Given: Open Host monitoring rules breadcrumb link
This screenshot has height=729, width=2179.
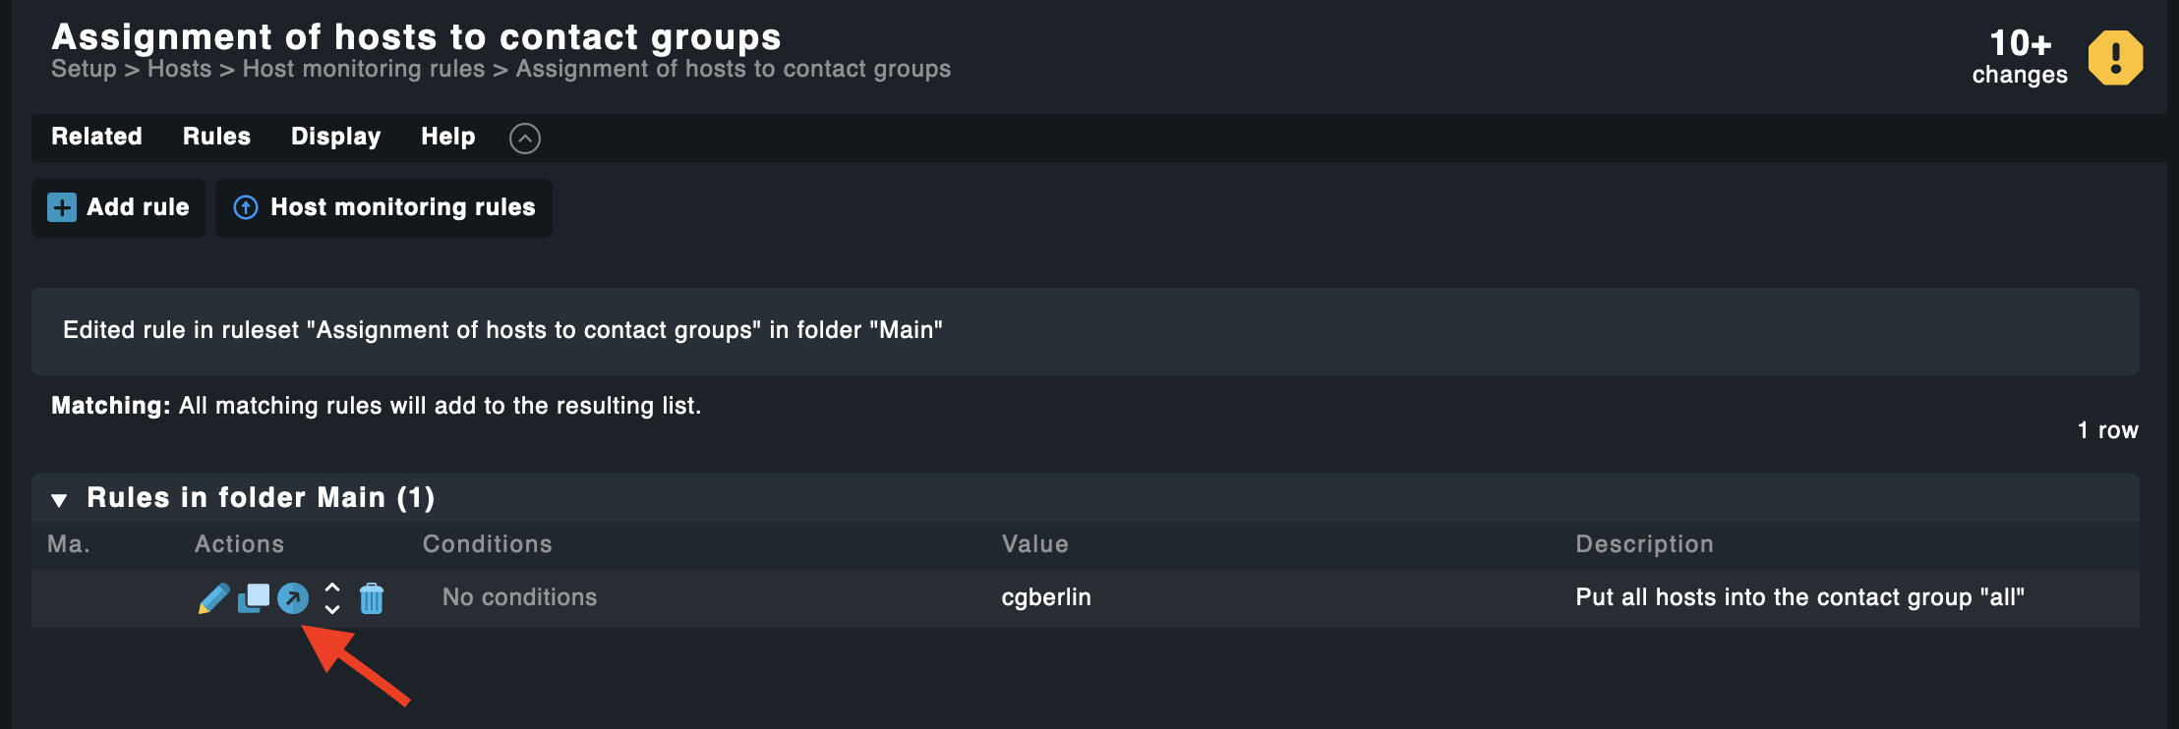Looking at the screenshot, I should coord(364,69).
